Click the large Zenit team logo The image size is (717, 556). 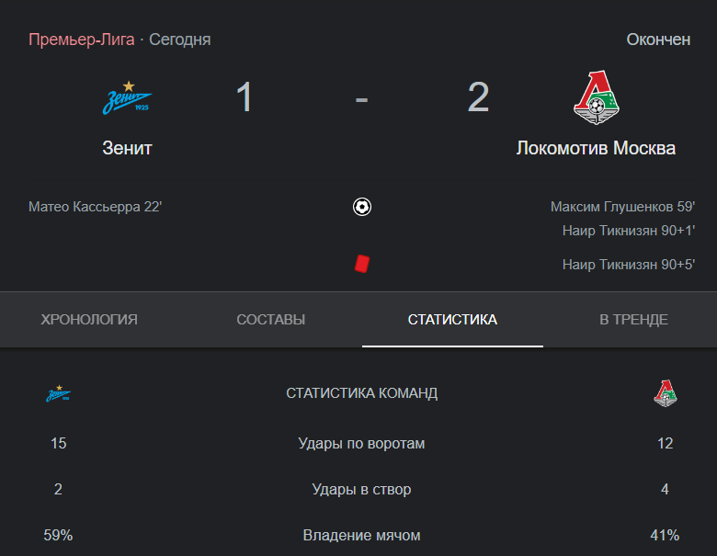click(127, 97)
